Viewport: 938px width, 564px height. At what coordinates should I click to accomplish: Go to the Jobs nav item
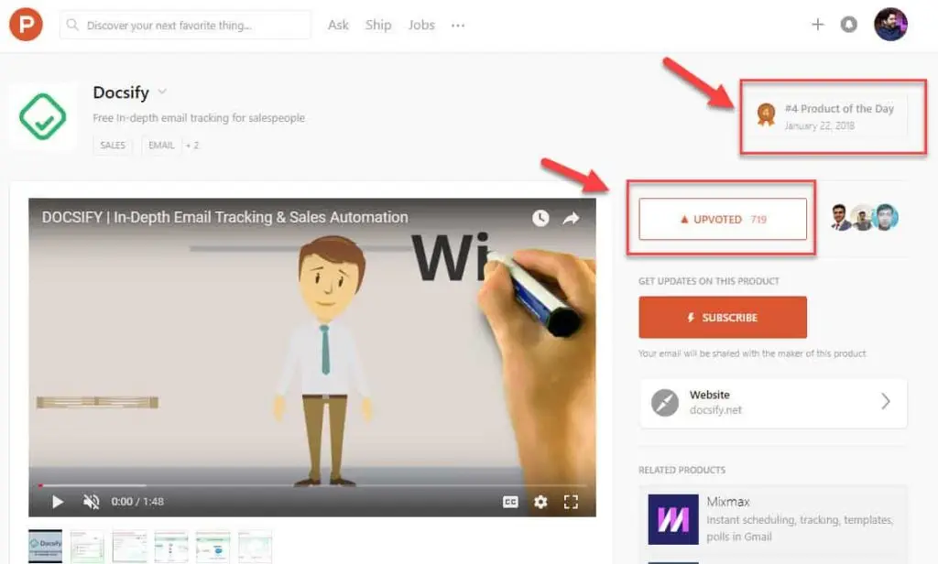(421, 25)
